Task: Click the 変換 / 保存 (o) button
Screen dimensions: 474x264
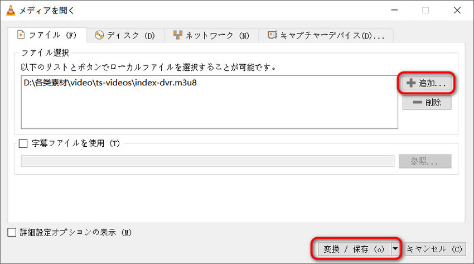Action: click(354, 249)
